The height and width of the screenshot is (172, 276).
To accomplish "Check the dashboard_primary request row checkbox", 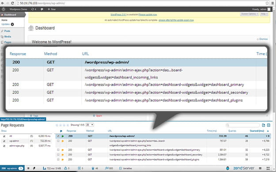I will (58, 150).
